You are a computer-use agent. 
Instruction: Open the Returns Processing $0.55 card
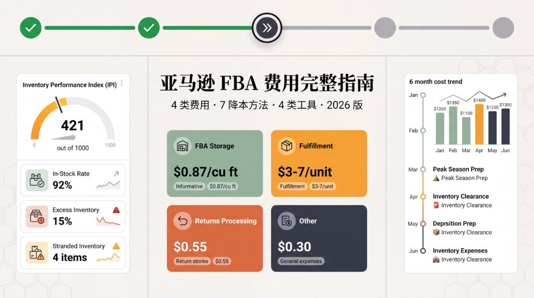[215, 238]
